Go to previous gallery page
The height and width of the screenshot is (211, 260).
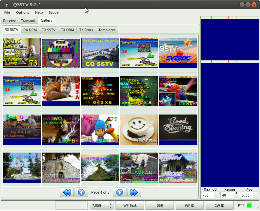click(x=82, y=192)
